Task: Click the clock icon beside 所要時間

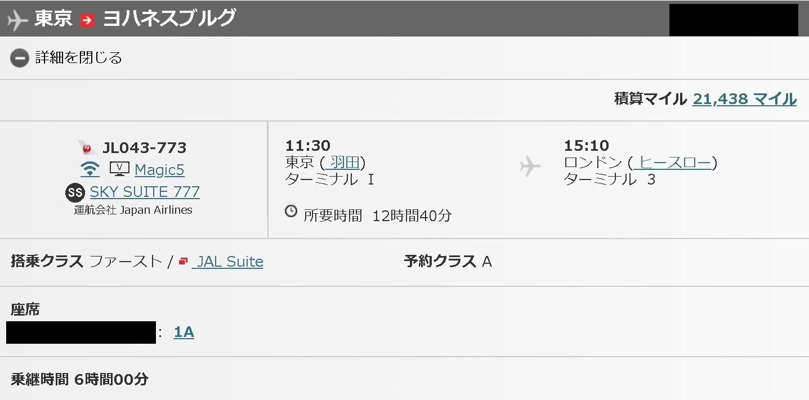Action: coord(291,212)
